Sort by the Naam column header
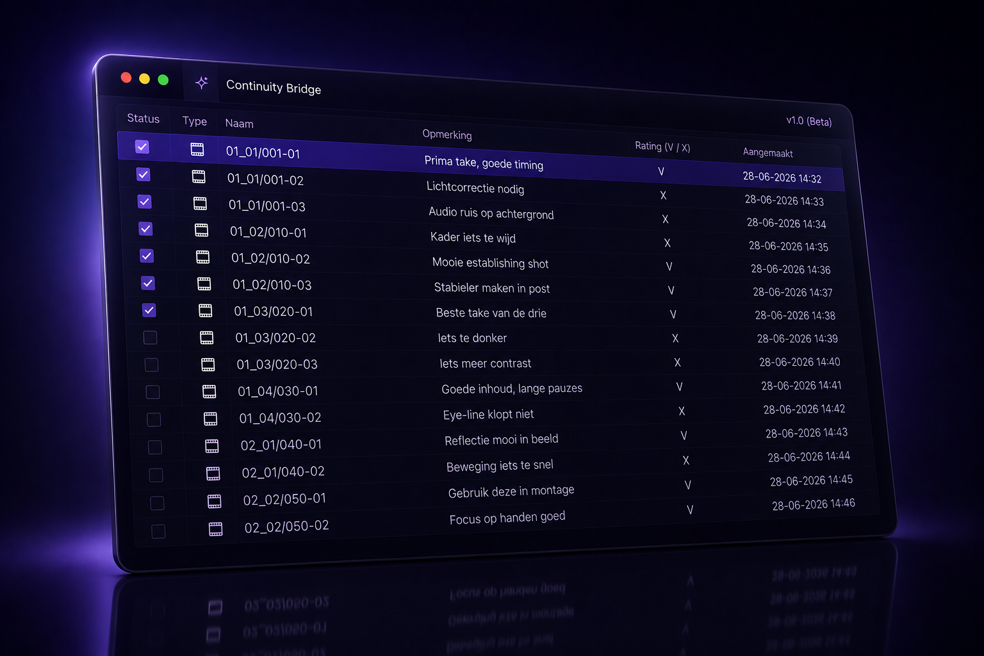 pos(240,124)
